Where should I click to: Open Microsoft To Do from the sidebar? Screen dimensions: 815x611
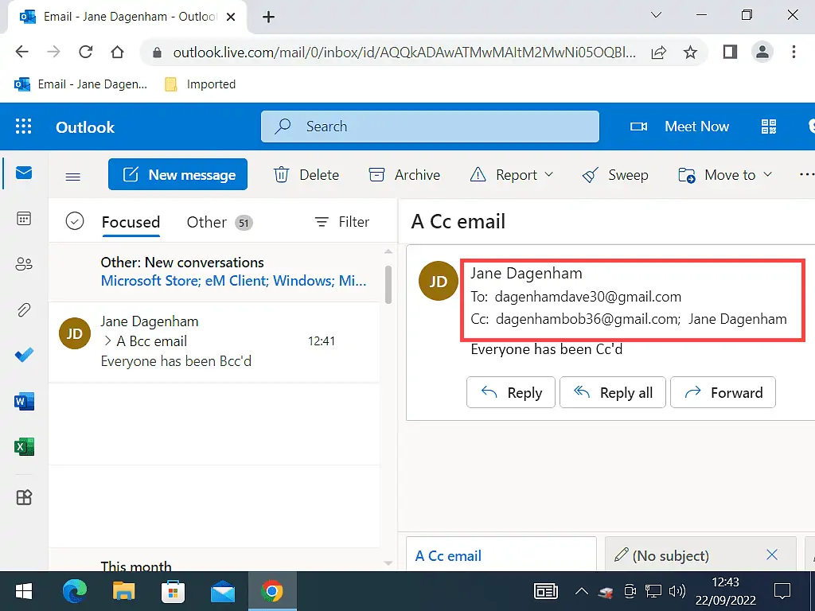pos(23,355)
